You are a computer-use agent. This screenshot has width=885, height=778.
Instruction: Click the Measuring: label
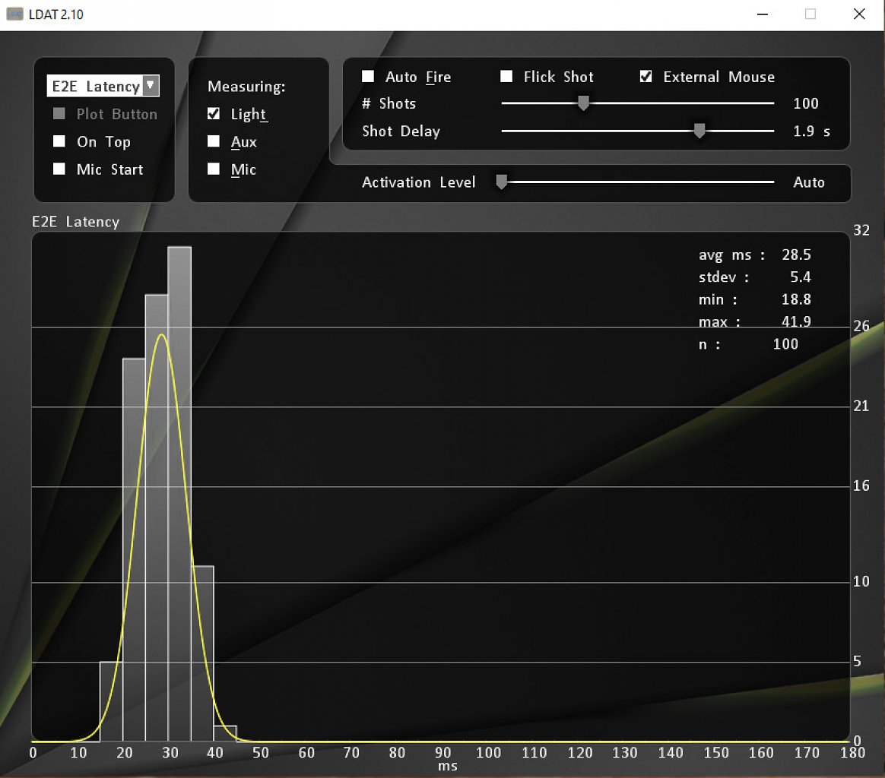(x=246, y=87)
